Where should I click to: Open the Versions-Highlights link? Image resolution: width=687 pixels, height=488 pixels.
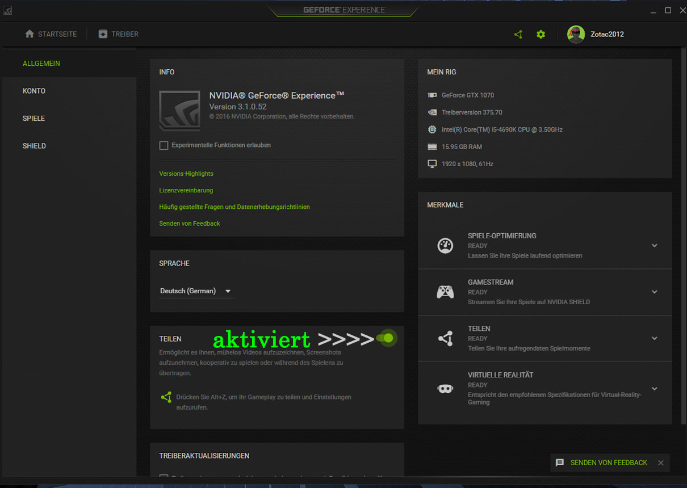tap(186, 174)
